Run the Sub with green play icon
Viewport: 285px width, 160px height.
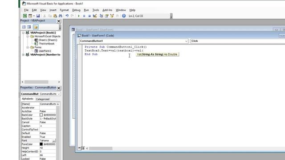(79, 16)
